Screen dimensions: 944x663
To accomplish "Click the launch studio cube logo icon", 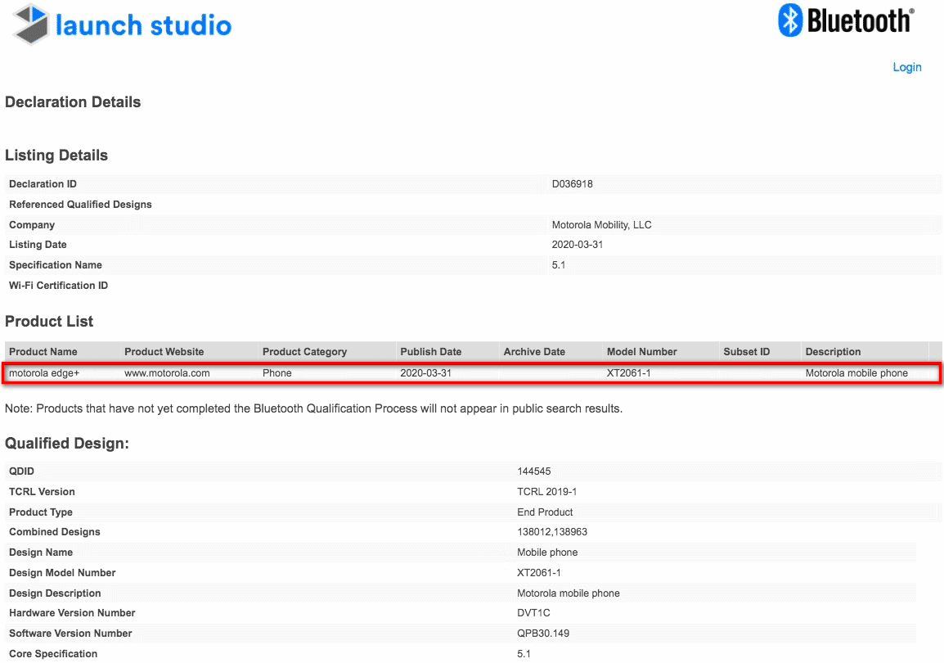I will [x=31, y=24].
